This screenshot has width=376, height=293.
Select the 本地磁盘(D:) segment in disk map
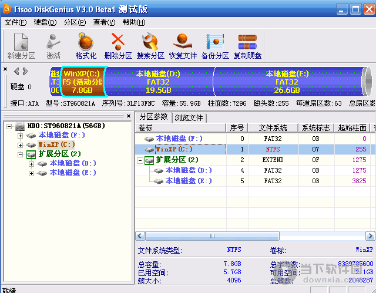(159, 82)
